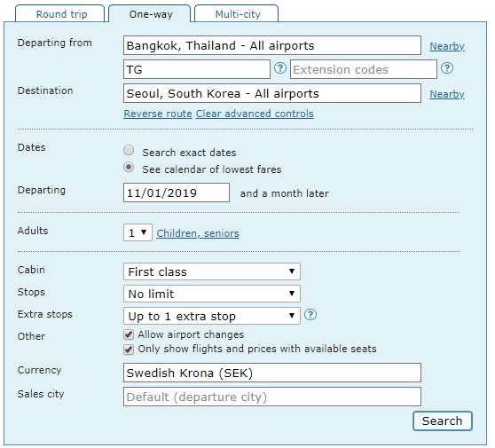Expand the Extra stops dropdown

pos(211,316)
